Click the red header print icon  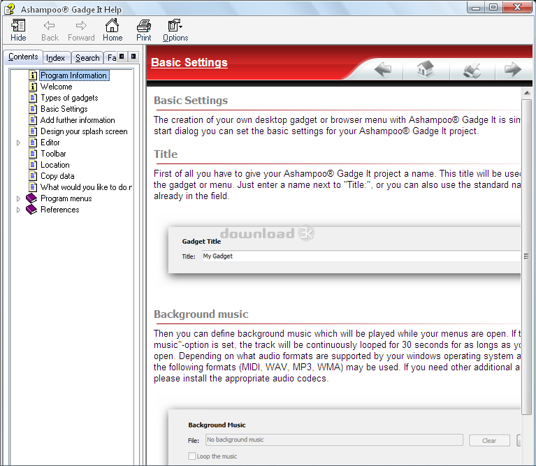[x=472, y=70]
